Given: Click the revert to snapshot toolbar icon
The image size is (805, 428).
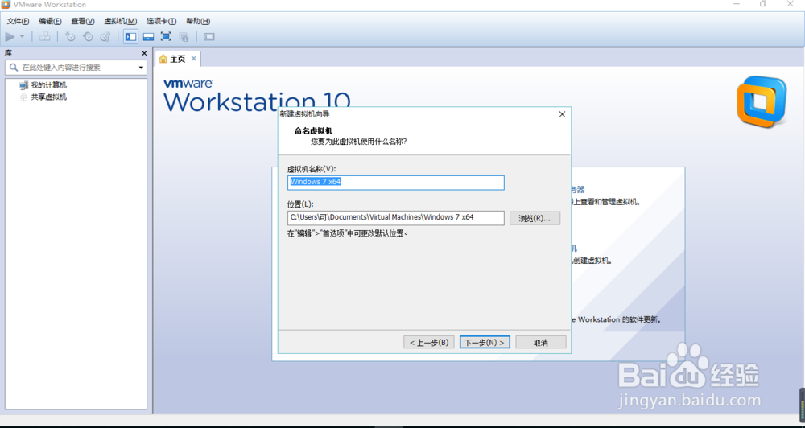Looking at the screenshot, I should (88, 36).
